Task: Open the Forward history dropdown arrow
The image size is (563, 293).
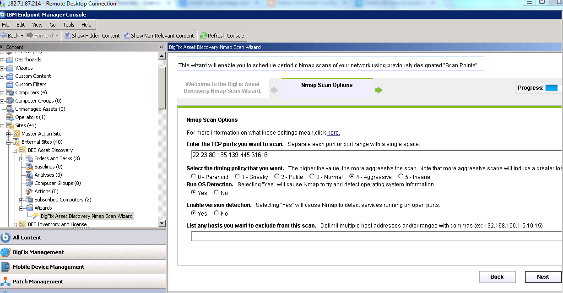Action: [x=57, y=36]
